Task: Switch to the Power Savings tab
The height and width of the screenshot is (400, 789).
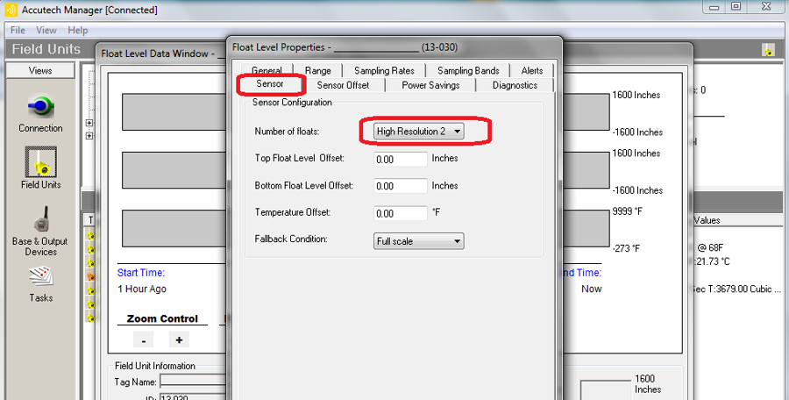Action: [430, 85]
